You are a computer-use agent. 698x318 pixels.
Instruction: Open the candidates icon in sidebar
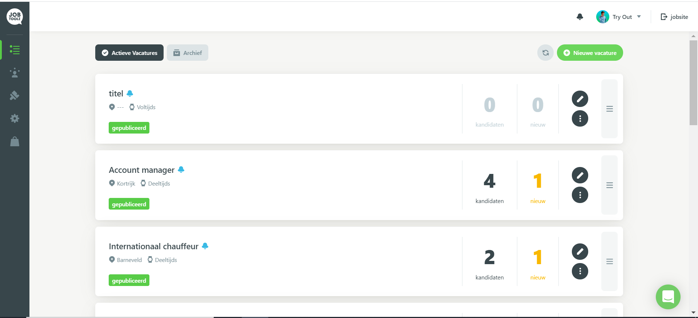(x=15, y=73)
